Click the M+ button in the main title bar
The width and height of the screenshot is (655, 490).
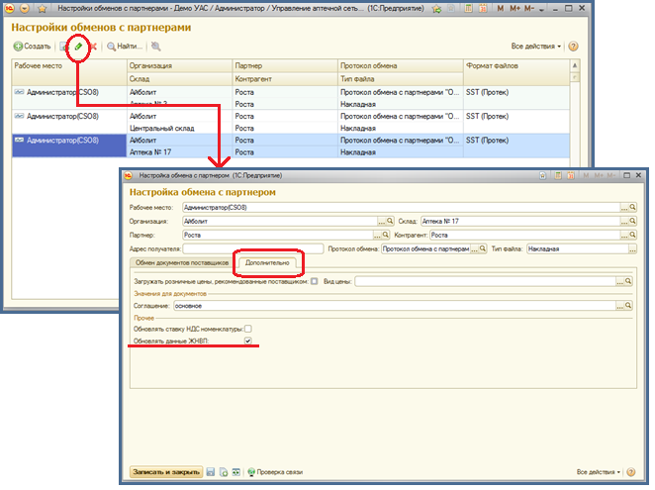click(x=515, y=8)
